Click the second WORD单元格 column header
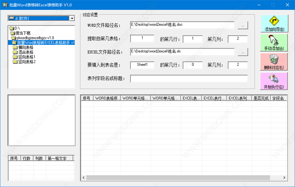The image size is (295, 187). pos(166,98)
